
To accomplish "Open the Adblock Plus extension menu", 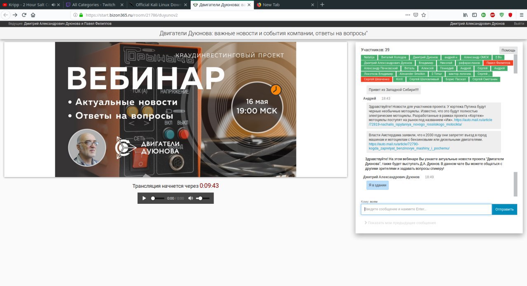I will click(492, 15).
